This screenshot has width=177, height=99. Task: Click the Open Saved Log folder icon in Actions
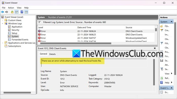[x=162, y=26]
